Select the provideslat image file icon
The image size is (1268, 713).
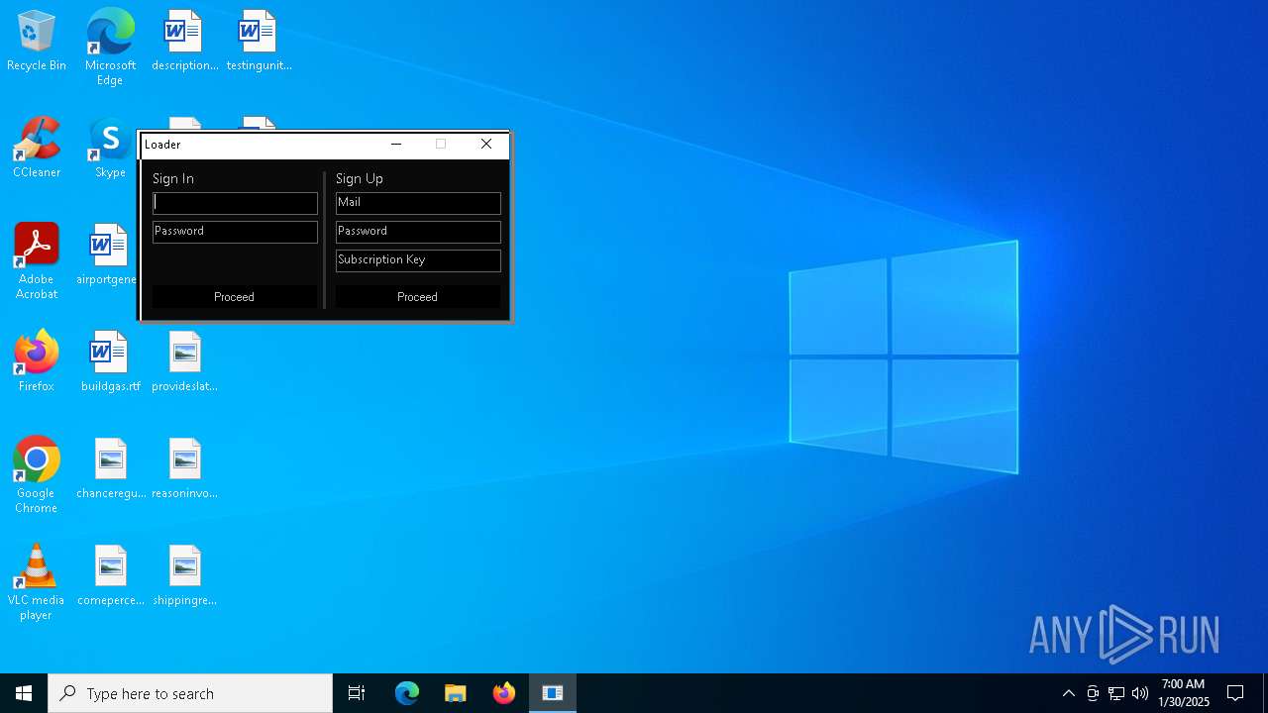184,362
